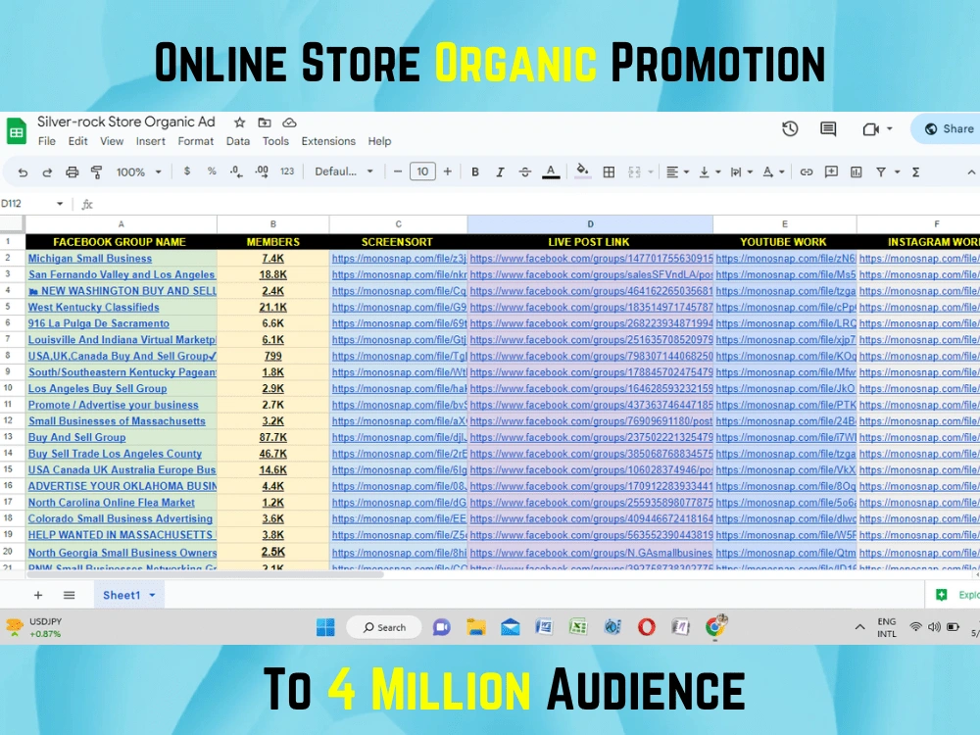This screenshot has width=980, height=735.
Task: Open vertical align dropdown
Action: tap(710, 171)
